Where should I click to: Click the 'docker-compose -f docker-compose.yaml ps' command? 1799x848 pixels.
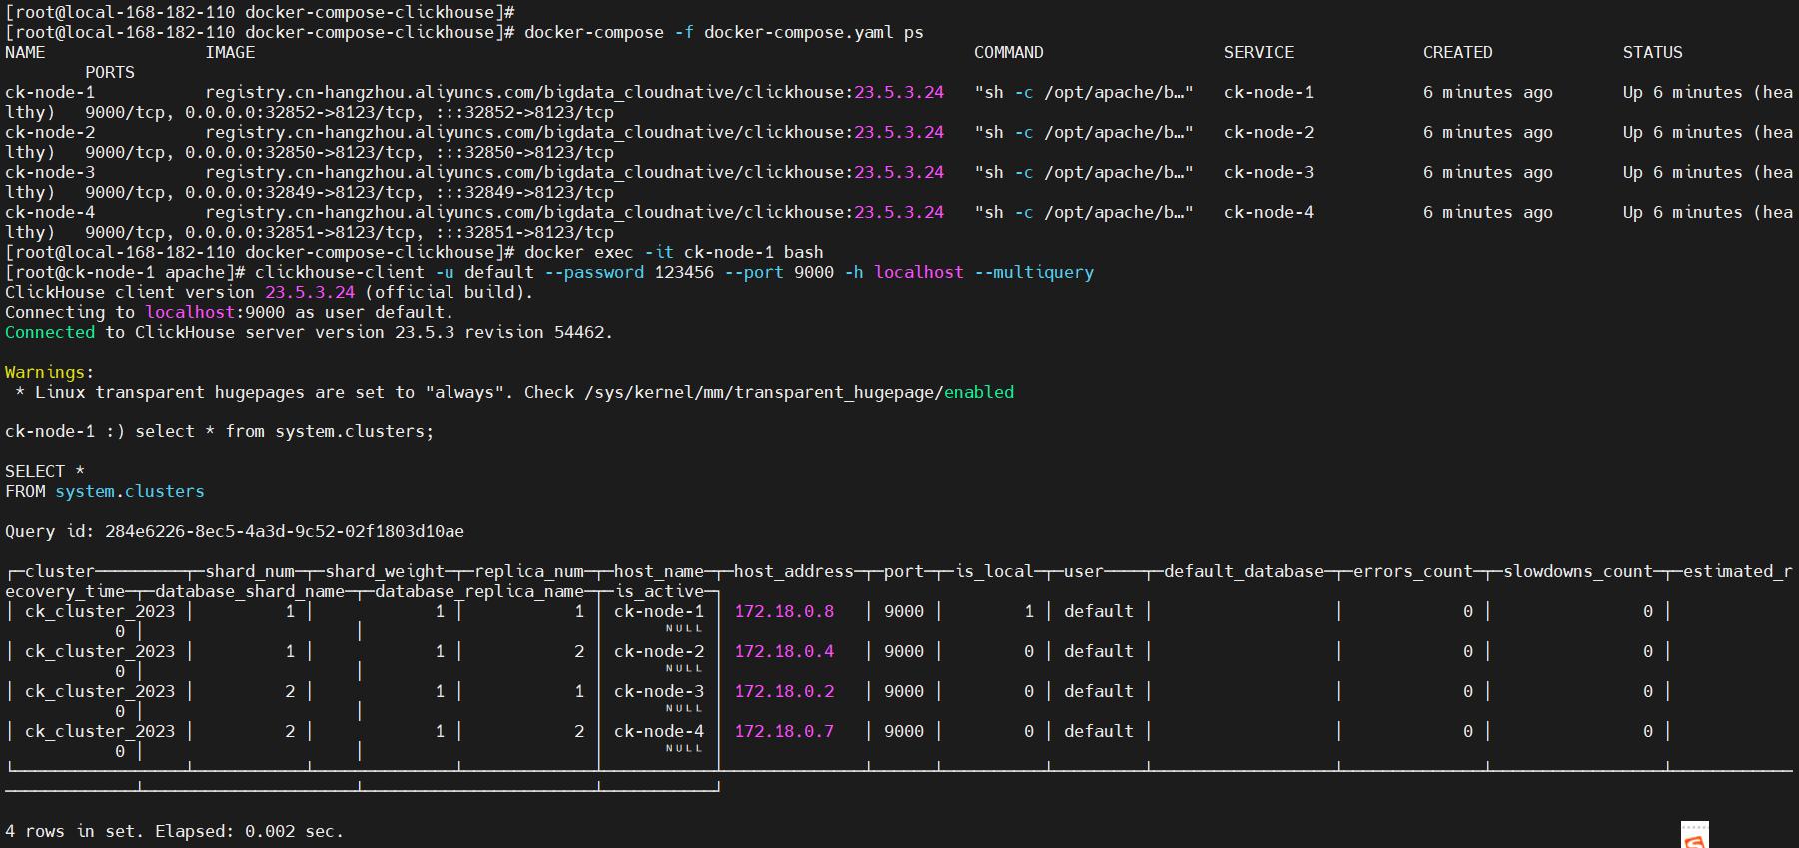click(x=724, y=32)
